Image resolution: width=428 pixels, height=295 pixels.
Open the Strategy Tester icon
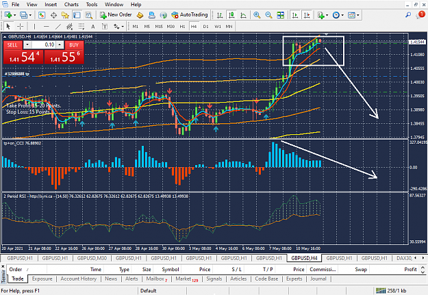89,15
